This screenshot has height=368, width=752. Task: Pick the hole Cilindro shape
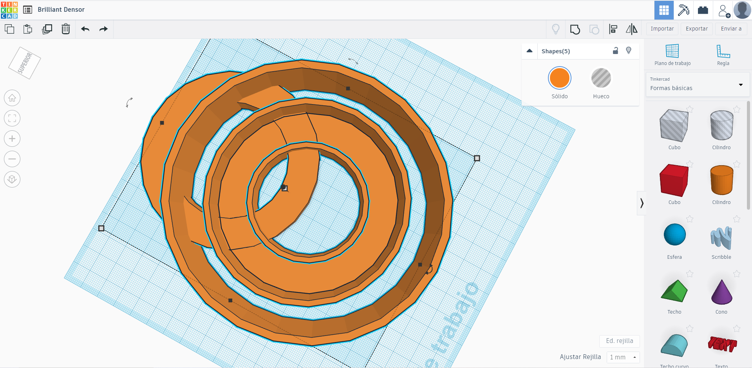(x=721, y=125)
